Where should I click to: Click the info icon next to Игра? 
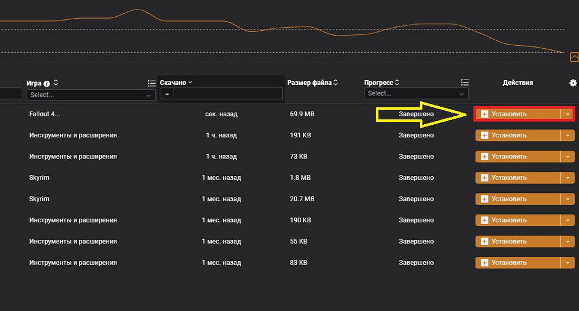(46, 83)
